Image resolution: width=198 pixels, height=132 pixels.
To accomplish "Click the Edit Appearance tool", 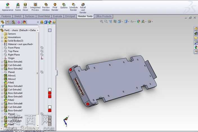I will [8, 7].
